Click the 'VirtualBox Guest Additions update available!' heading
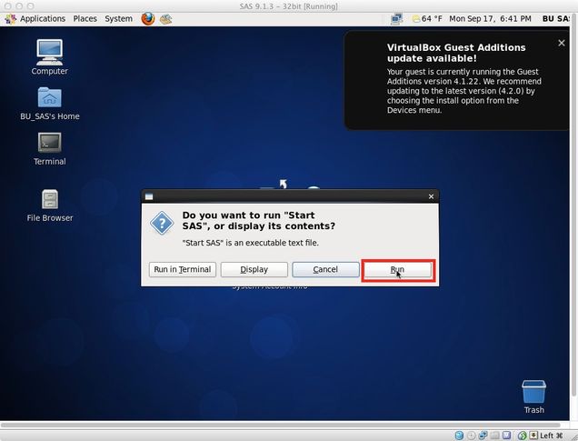 point(456,53)
